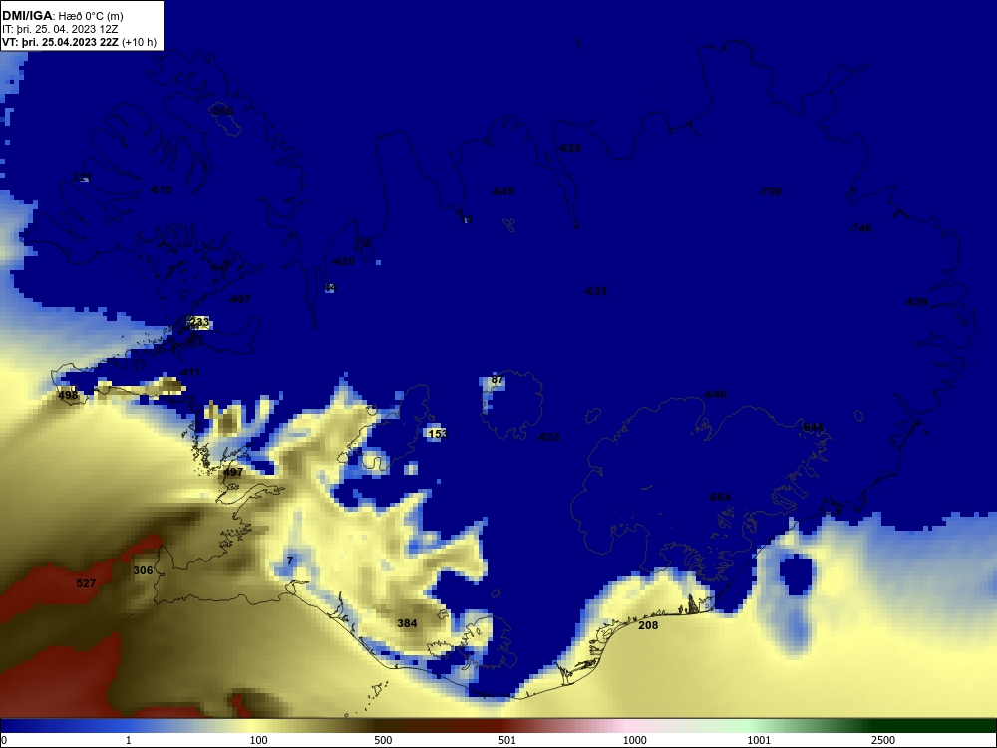This screenshot has width=997, height=748.
Task: Click the -664 value on the map
Action: pyautogui.click(x=719, y=497)
